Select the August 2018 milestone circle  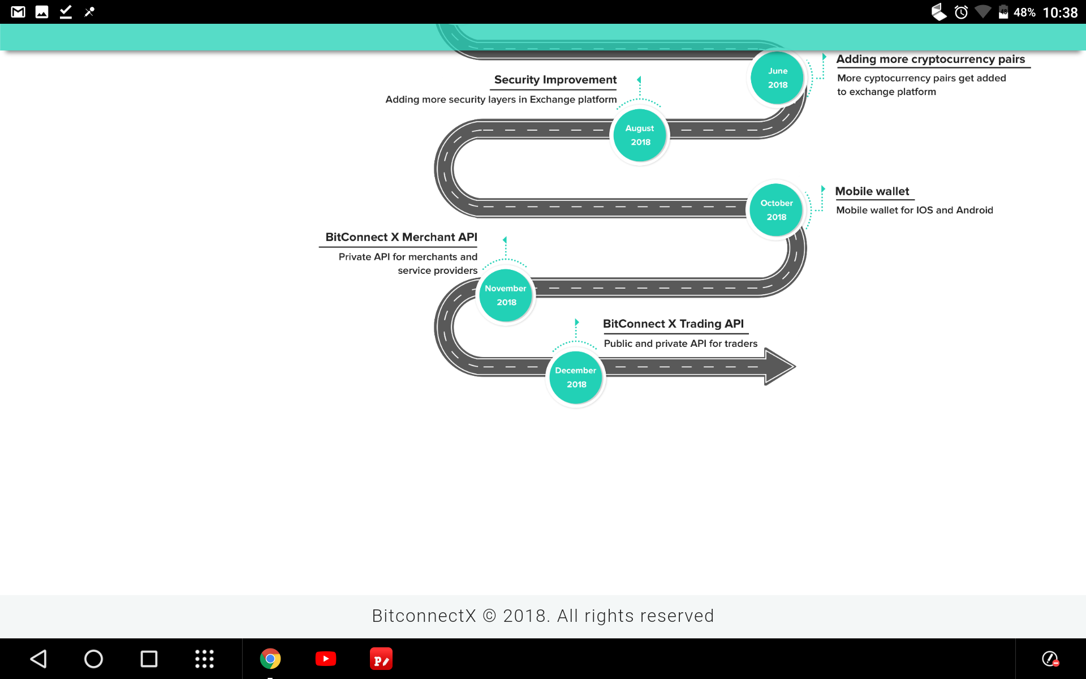(x=640, y=135)
